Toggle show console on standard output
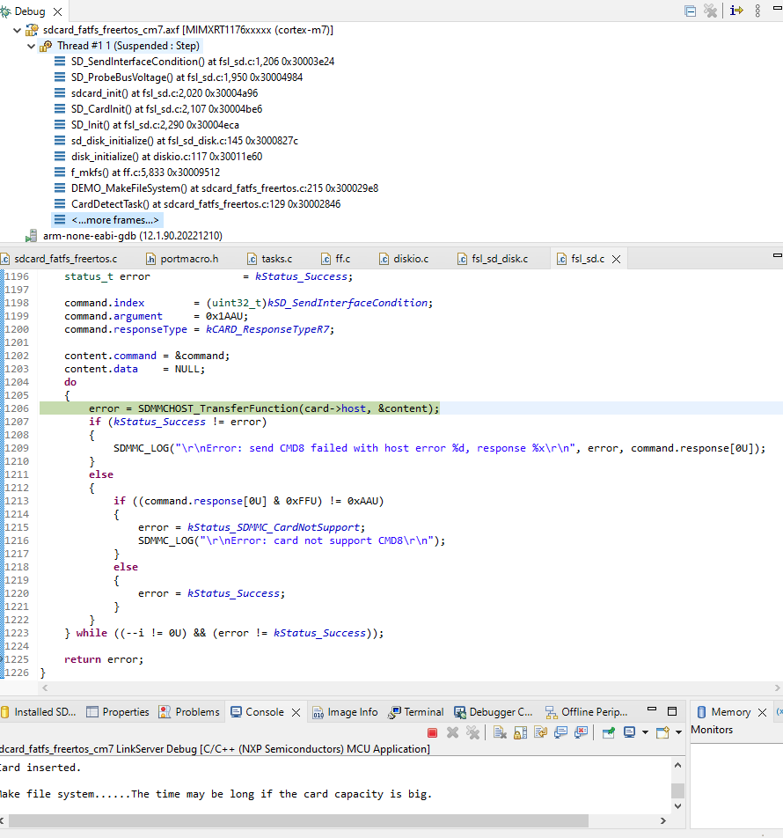 (x=560, y=732)
